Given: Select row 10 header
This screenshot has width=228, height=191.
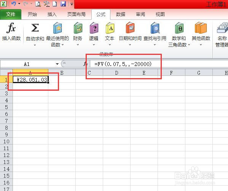Looking at the screenshot, I should coord(6,141).
